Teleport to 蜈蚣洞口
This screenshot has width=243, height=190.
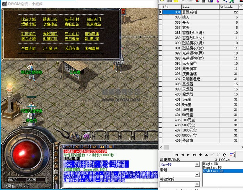tap(50, 34)
